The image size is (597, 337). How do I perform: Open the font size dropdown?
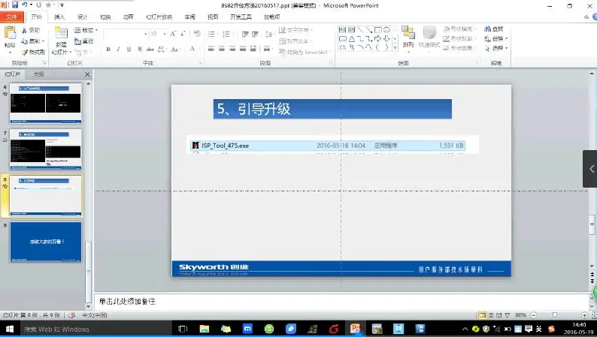tap(165, 34)
